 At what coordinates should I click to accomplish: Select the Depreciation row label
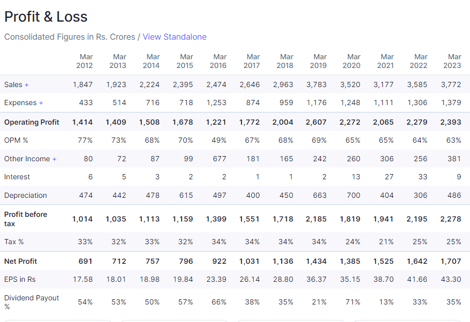click(x=25, y=195)
